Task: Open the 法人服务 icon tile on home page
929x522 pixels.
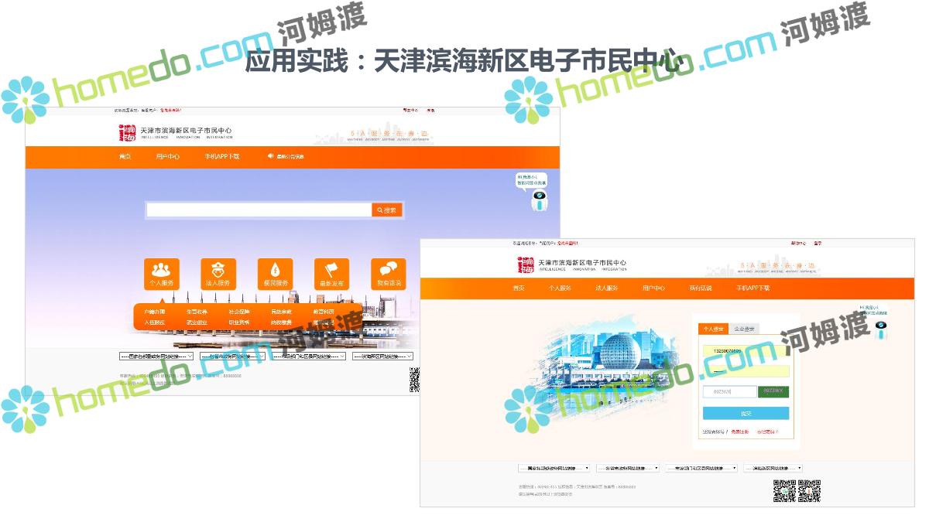Action: 218,275
